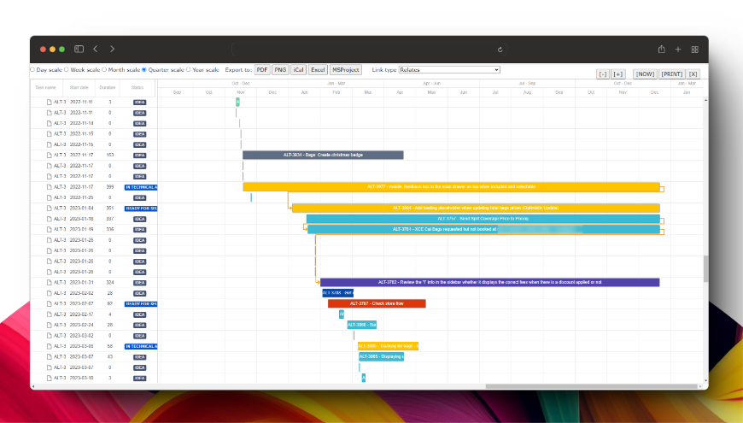Click the file icon of the 2022-11-14 row
743x423 pixels.
pos(49,123)
